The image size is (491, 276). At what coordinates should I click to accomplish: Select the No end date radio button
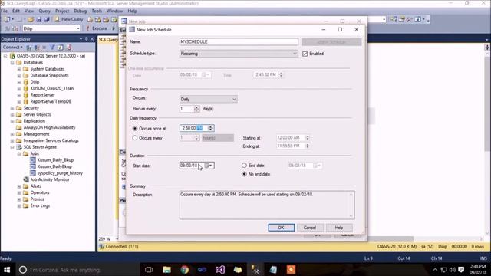(x=244, y=174)
